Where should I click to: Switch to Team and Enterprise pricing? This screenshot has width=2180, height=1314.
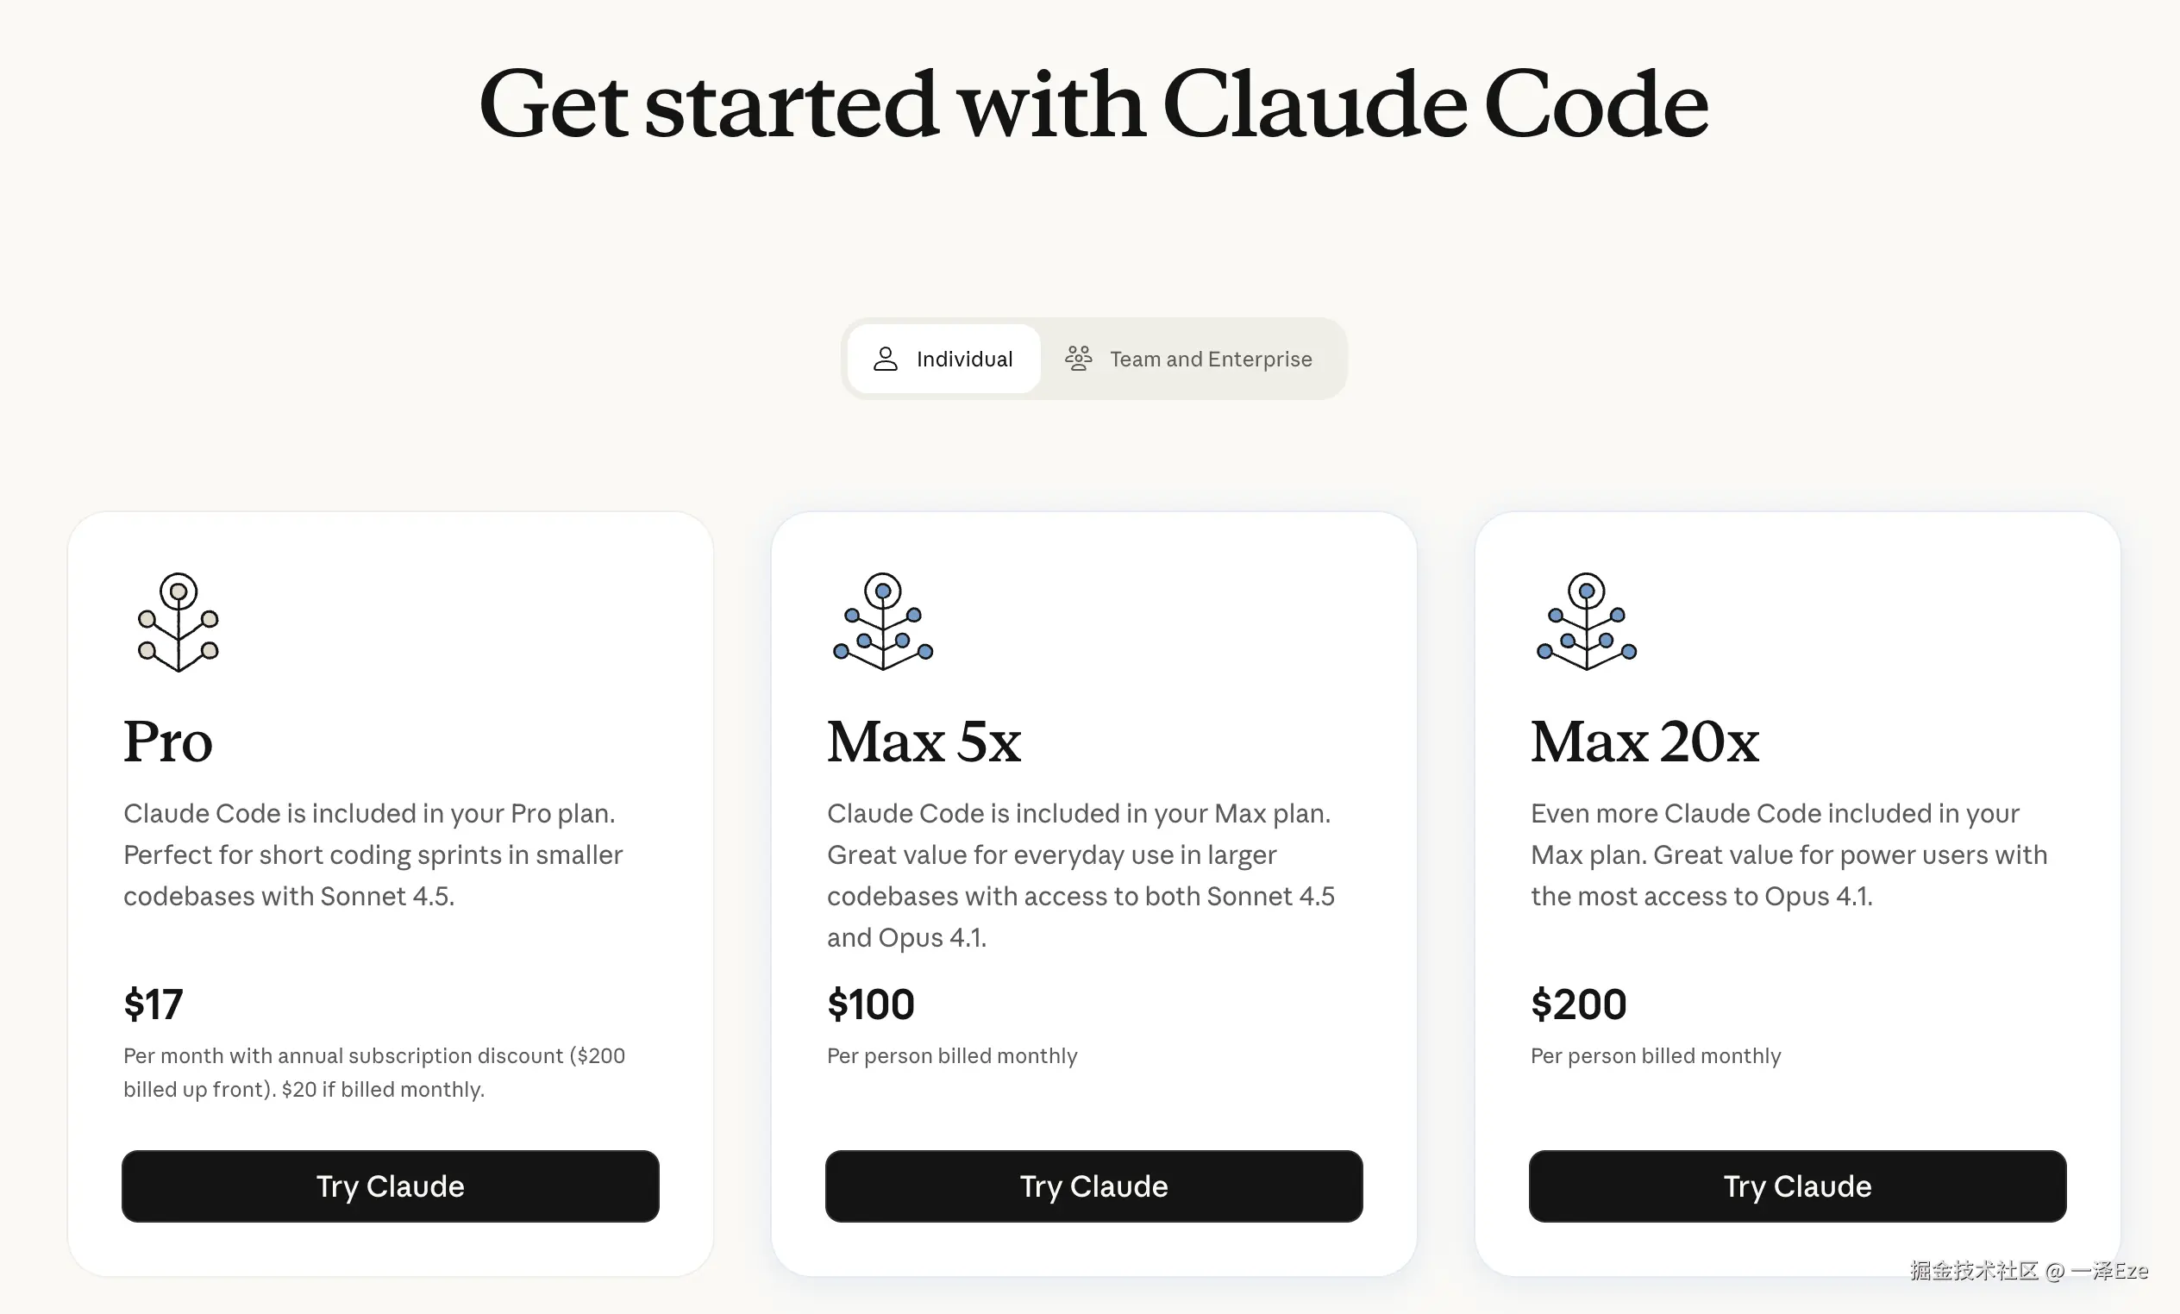click(x=1210, y=360)
